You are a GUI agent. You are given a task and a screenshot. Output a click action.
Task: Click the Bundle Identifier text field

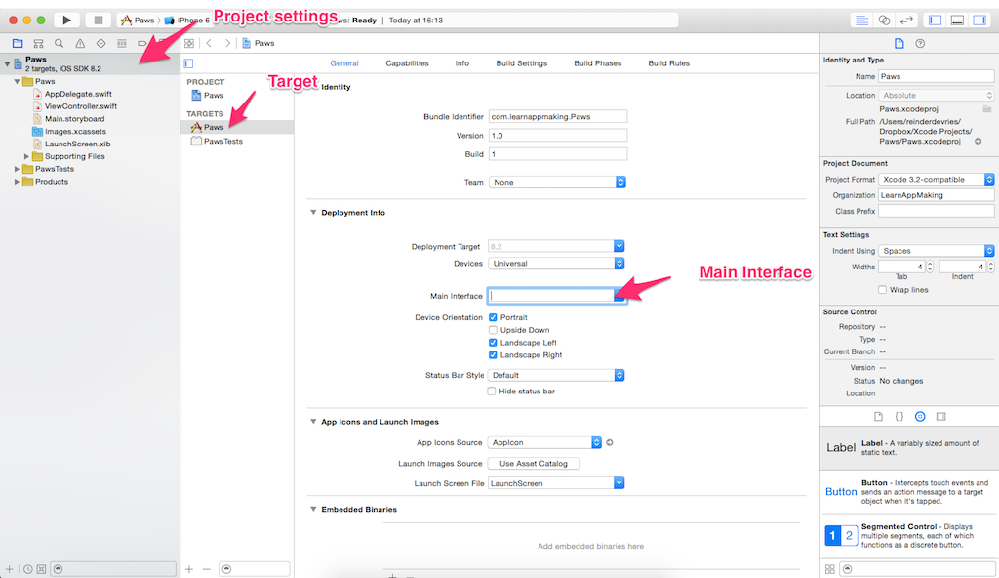tap(557, 116)
